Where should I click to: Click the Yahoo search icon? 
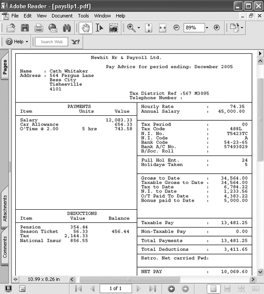[75, 42]
